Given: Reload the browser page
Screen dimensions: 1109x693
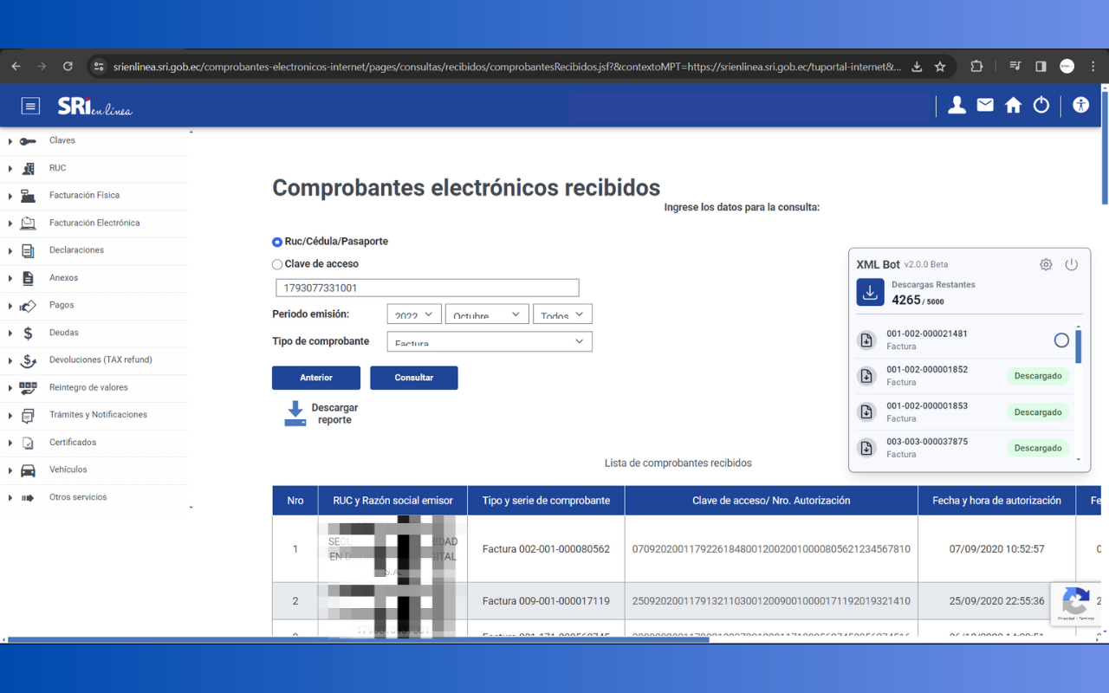Looking at the screenshot, I should point(68,67).
